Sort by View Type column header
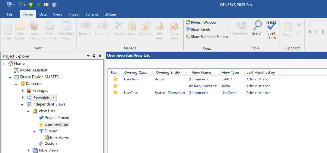Viewport: 327px width, 153px height. click(230, 73)
